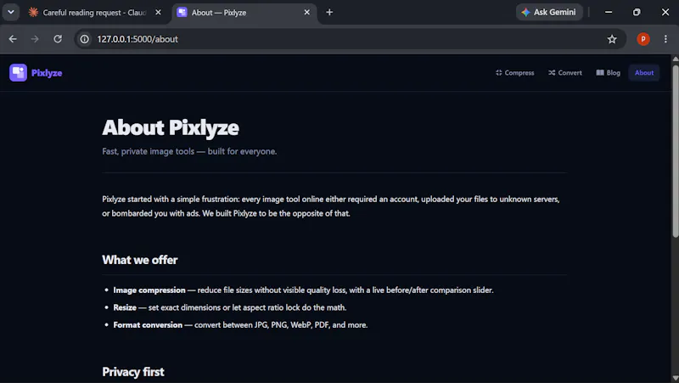Bookmark this page with the star icon
The image size is (679, 383).
tap(611, 39)
